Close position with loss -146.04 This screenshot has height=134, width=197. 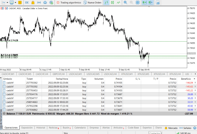(x=195, y=83)
